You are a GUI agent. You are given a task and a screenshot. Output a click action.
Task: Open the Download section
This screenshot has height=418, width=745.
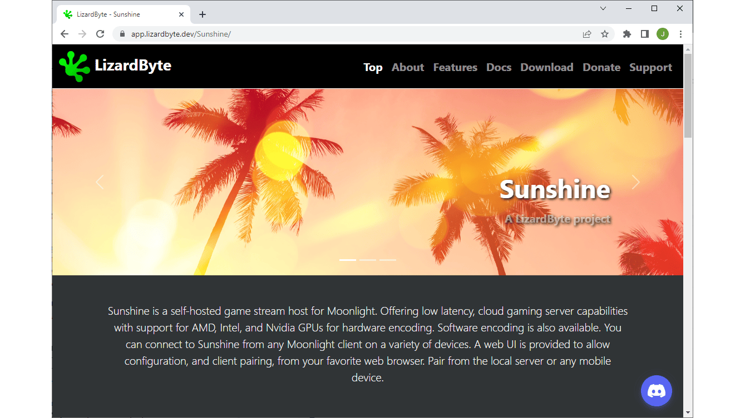point(547,67)
